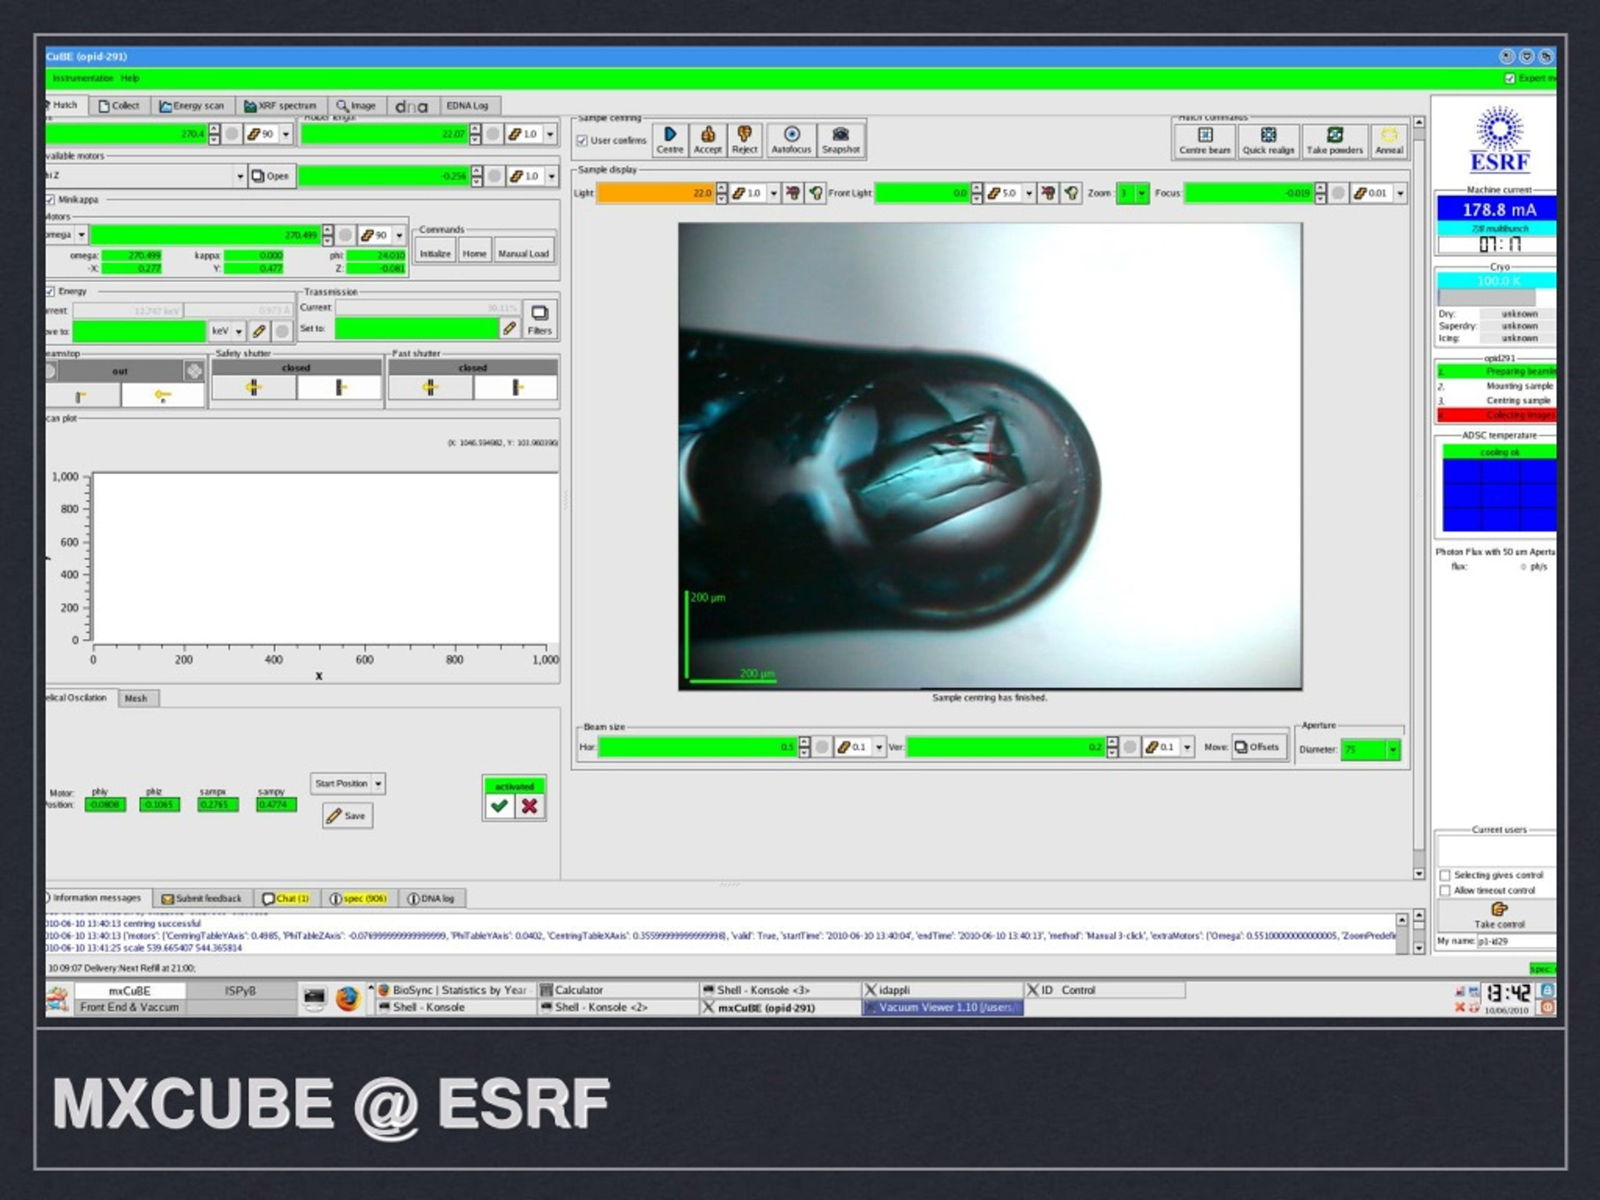Close the safety shutter with right icon
The width and height of the screenshot is (1600, 1200).
click(x=339, y=387)
